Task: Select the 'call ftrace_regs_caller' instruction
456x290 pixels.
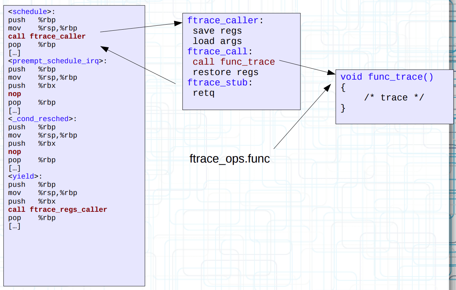Action: click(58, 210)
